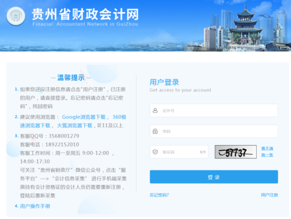Click the blue 登录 button
Image resolution: width=291 pixels, height=219 pixels.
[x=214, y=177]
